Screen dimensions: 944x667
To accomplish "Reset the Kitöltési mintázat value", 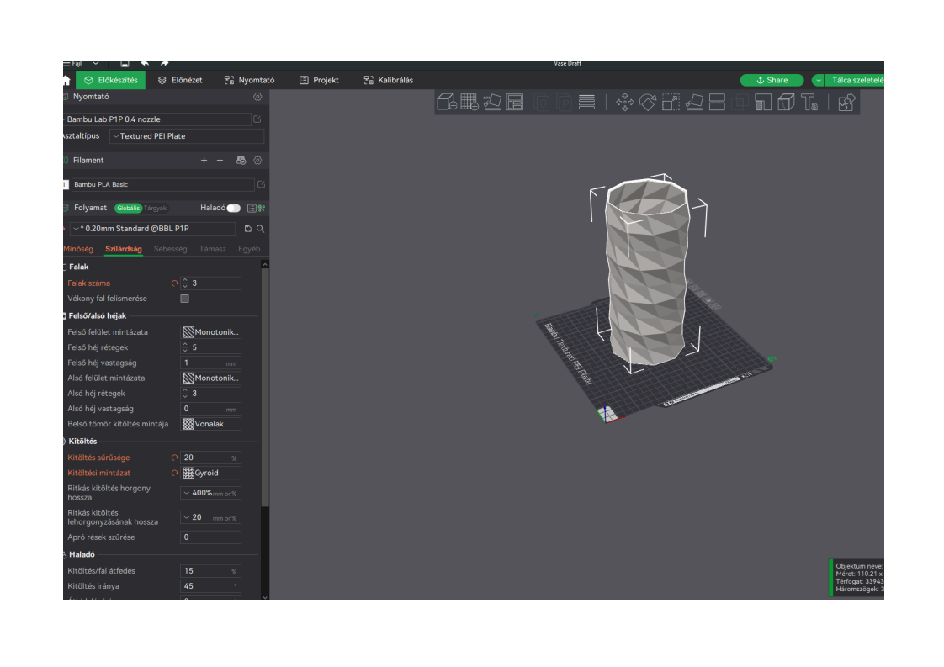I will coord(175,474).
